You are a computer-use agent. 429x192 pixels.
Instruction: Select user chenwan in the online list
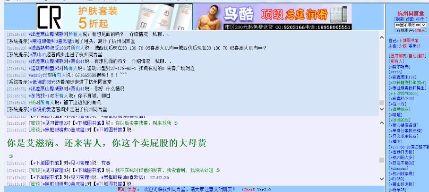click(x=399, y=168)
